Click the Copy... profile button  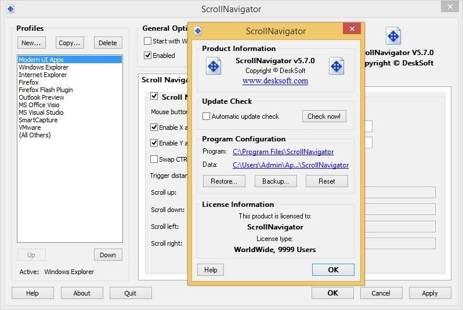click(70, 43)
